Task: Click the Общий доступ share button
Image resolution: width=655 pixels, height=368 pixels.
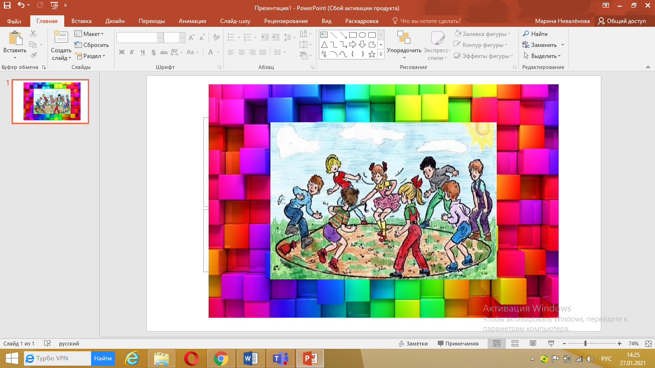Action: coord(622,21)
